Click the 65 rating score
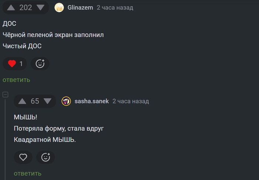The image size is (259, 180). pyautogui.click(x=35, y=101)
